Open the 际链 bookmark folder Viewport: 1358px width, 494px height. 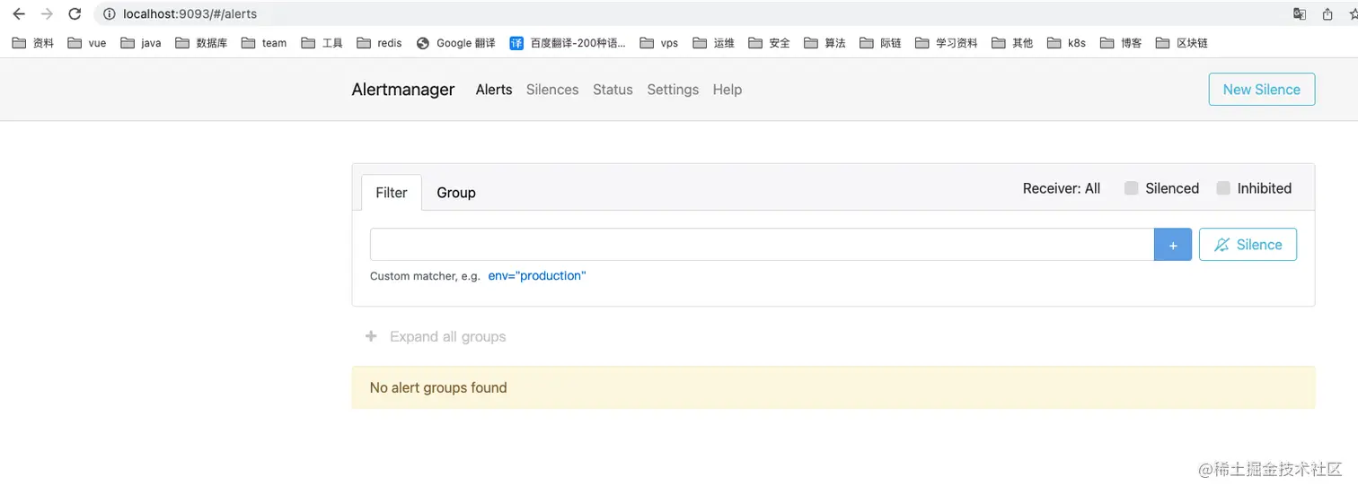881,43
